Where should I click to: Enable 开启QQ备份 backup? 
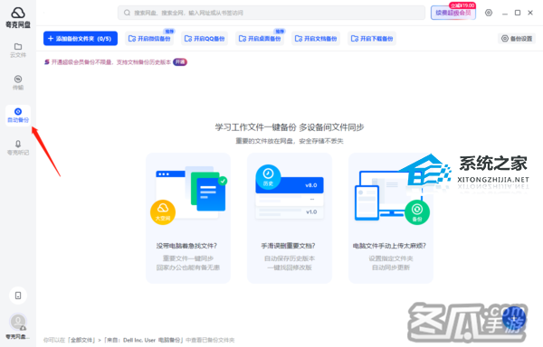(x=205, y=38)
